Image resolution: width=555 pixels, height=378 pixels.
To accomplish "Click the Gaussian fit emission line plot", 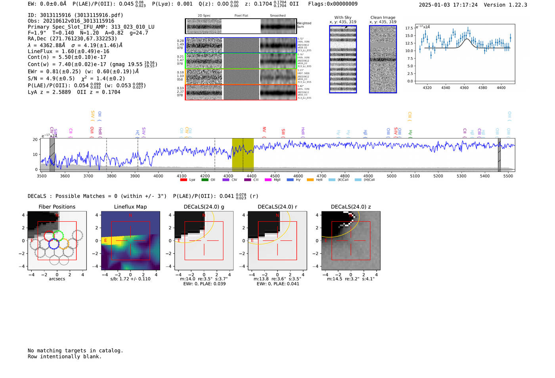I will click(464, 54).
